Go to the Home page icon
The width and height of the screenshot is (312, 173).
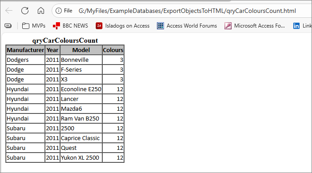coord(41,11)
